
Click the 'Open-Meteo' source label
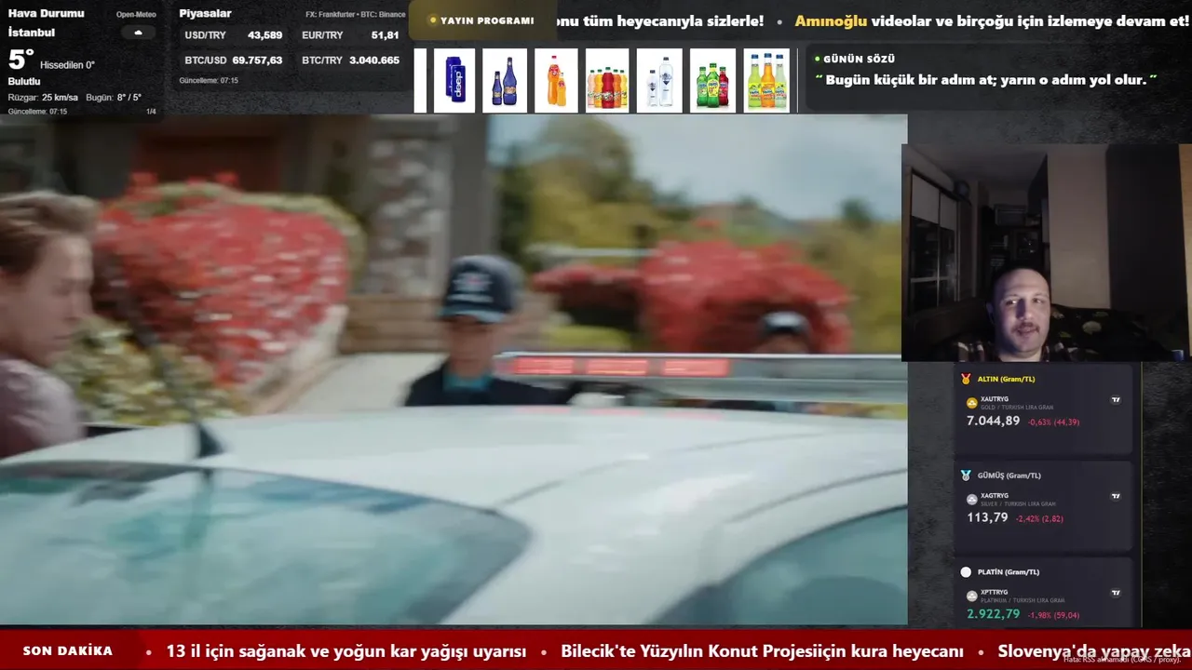[136, 15]
